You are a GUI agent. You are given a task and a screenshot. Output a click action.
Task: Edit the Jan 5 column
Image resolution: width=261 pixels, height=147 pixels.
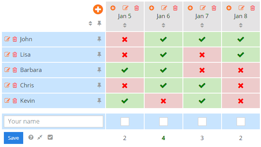(x=126, y=8)
